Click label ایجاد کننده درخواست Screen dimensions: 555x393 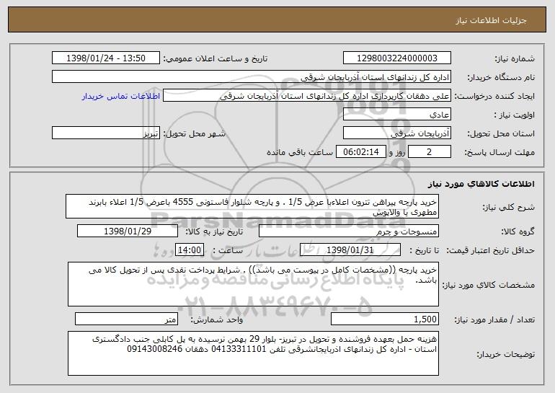(494, 97)
